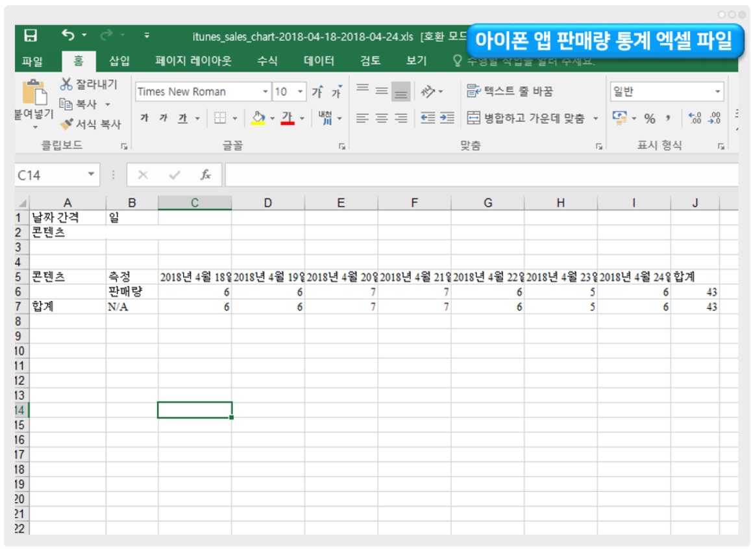Click the Undo arrow icon

coord(68,35)
